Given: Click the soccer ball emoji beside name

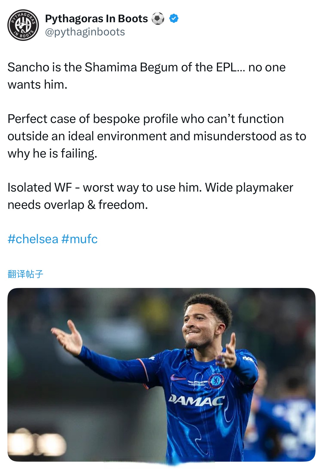Looking at the screenshot, I should [x=158, y=19].
